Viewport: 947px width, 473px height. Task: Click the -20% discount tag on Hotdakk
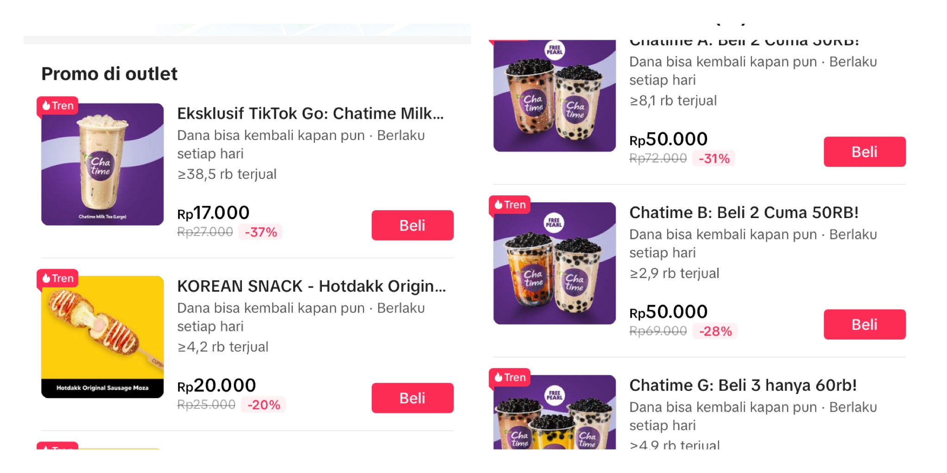(264, 405)
